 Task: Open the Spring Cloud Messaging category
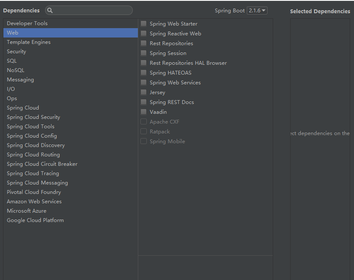pos(71,183)
